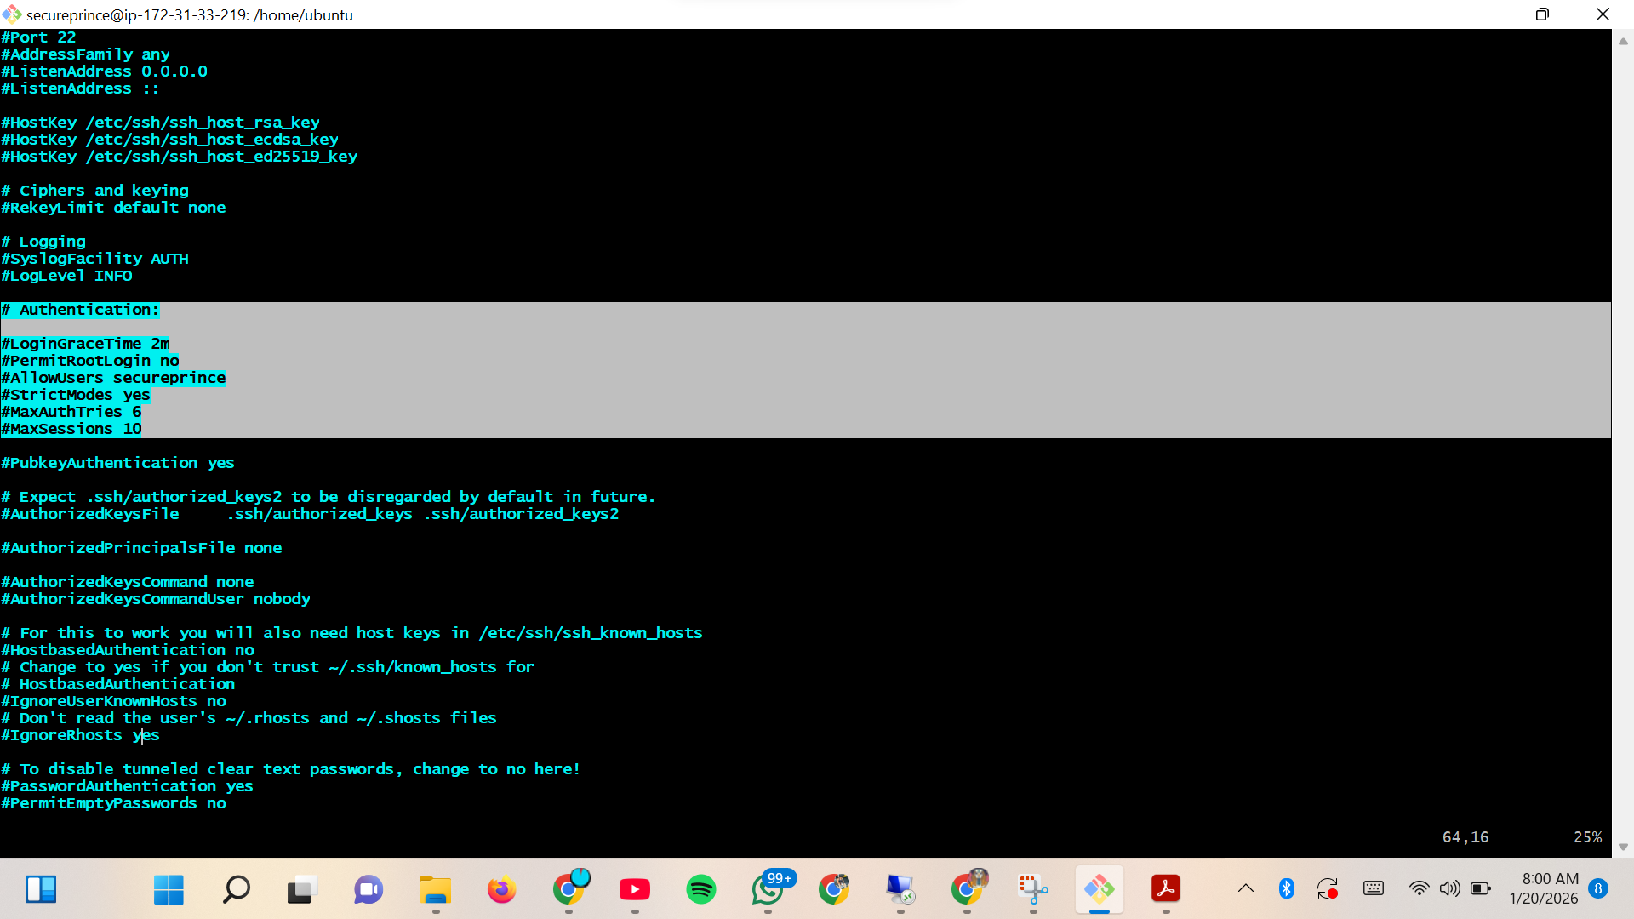The image size is (1634, 919).
Task: Click '#IgnoreUserKnownHosts no' line
Action: [114, 701]
